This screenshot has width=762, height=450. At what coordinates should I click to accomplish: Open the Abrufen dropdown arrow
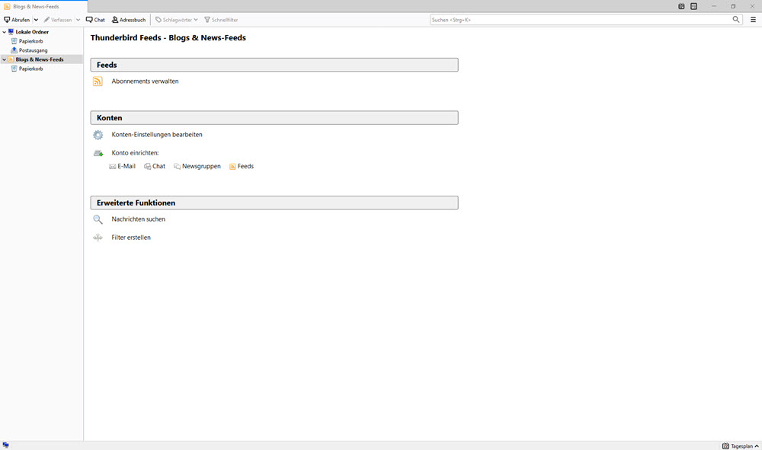pyautogui.click(x=36, y=20)
